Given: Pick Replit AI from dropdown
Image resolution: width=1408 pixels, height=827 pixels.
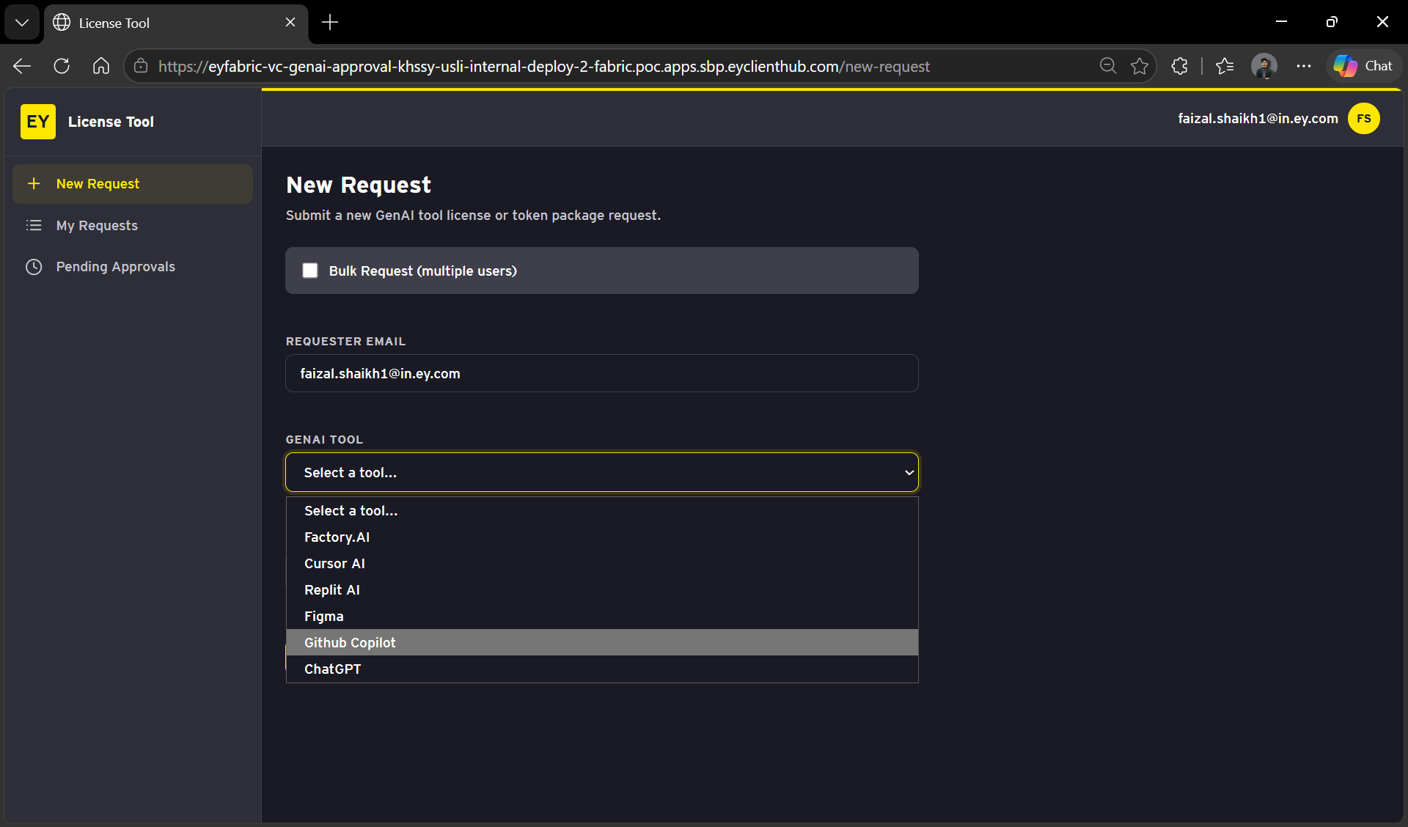Looking at the screenshot, I should tap(602, 590).
